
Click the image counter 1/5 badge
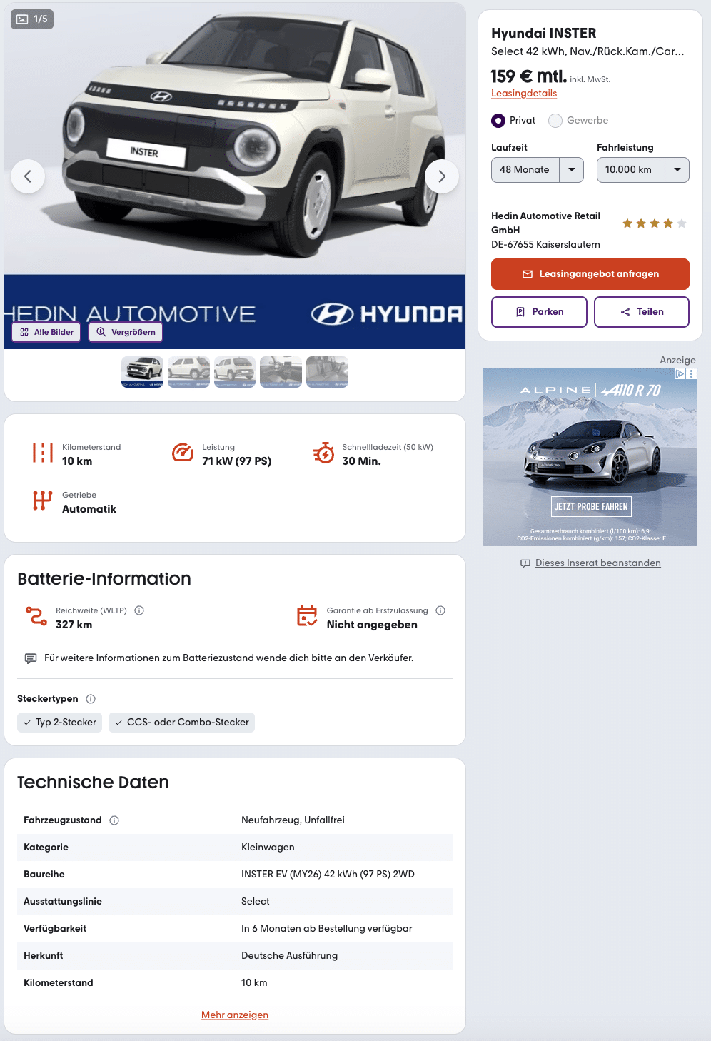point(32,19)
